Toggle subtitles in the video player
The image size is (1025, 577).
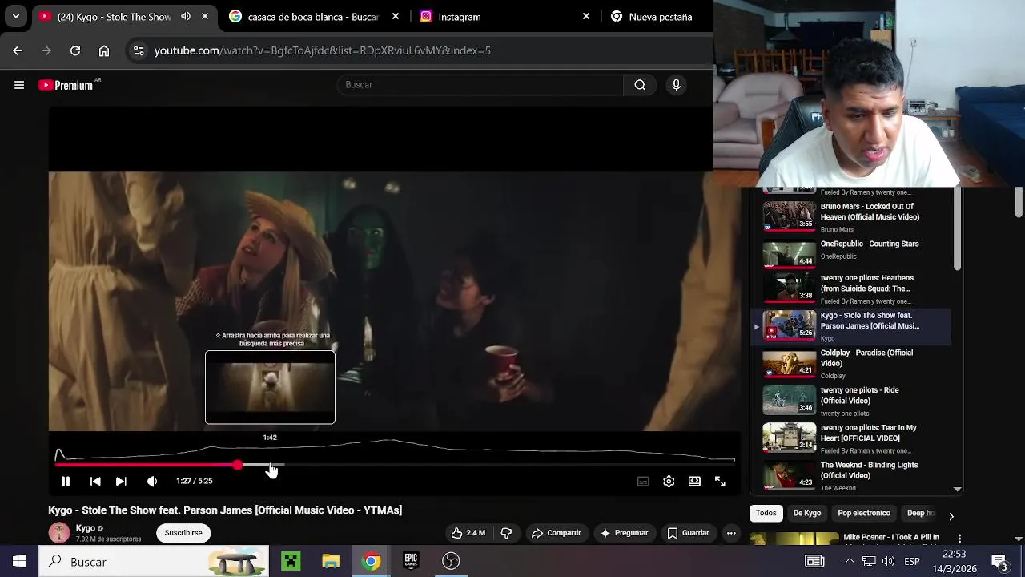643,481
